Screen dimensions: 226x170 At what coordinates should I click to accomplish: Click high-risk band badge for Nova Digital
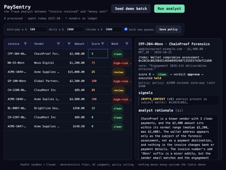pyautogui.click(x=121, y=63)
